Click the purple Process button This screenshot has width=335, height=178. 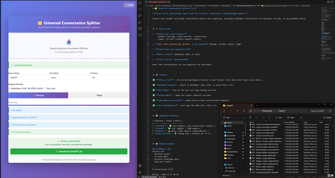pos(38,95)
